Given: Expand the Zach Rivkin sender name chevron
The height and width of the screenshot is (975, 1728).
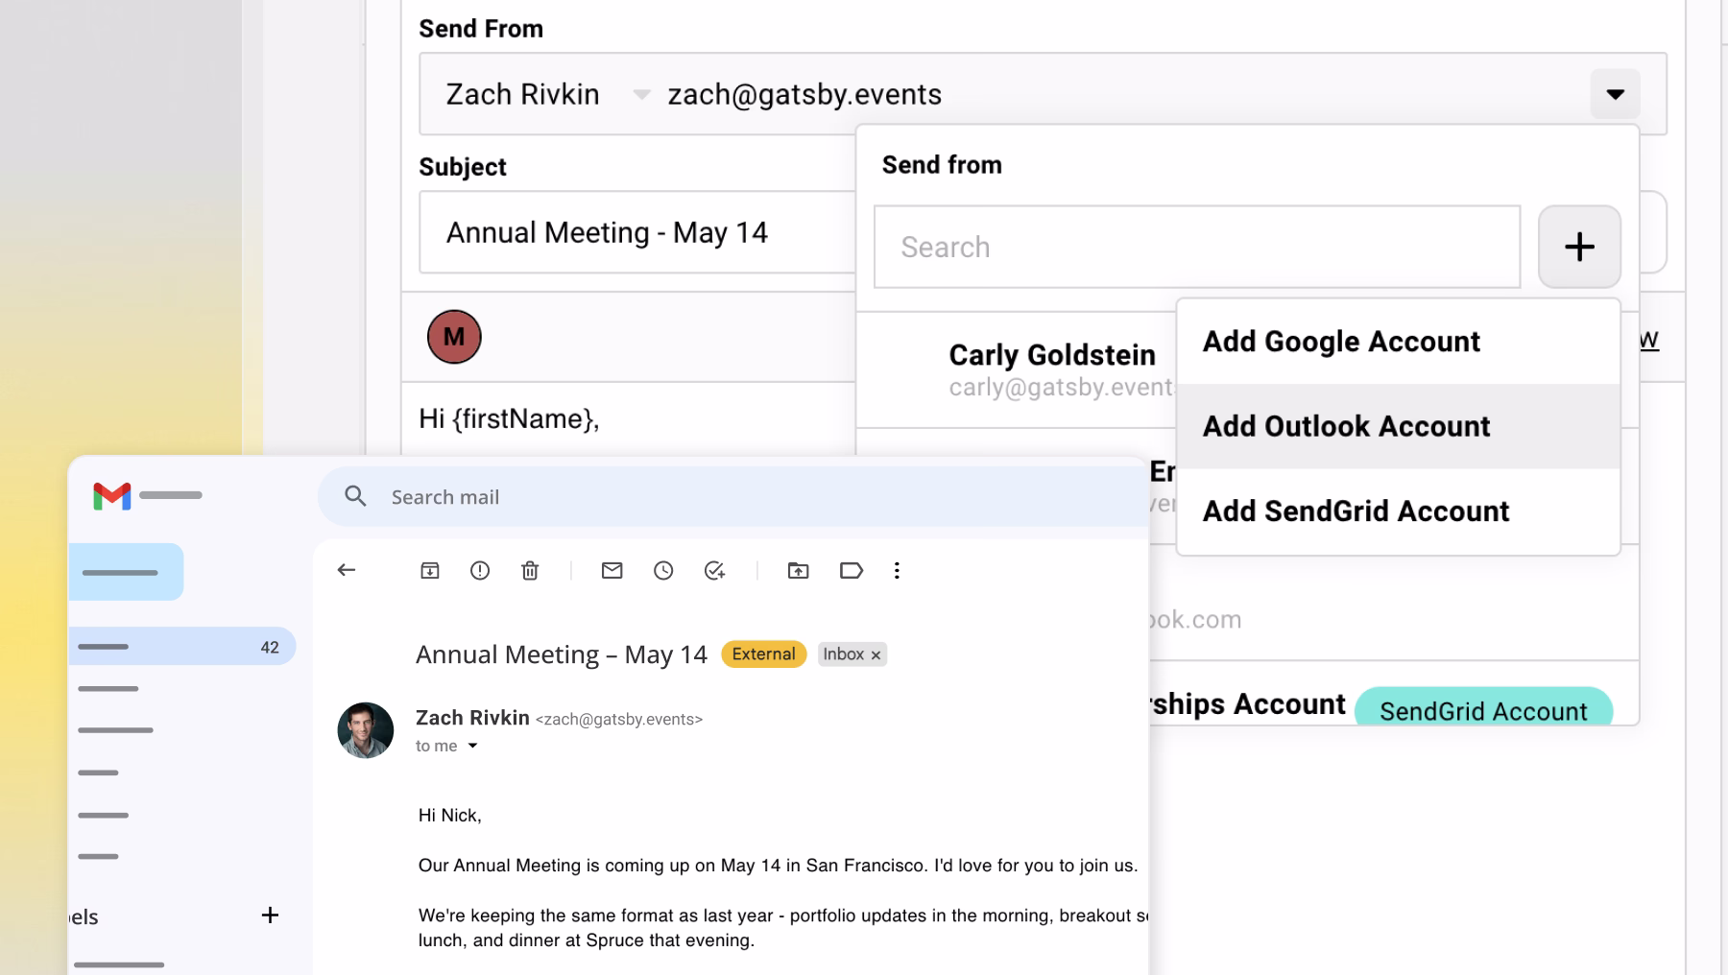Looking at the screenshot, I should [641, 94].
